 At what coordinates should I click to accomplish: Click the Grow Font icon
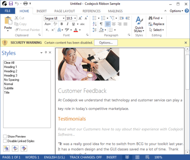pyautogui.click(x=80, y=18)
